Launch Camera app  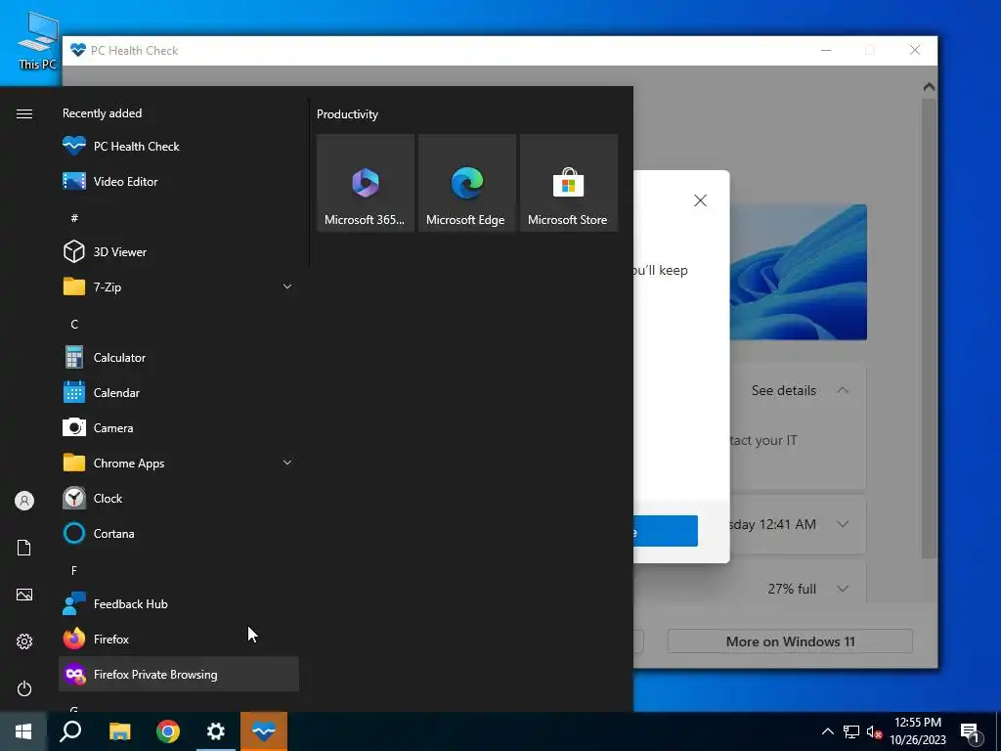point(179,428)
